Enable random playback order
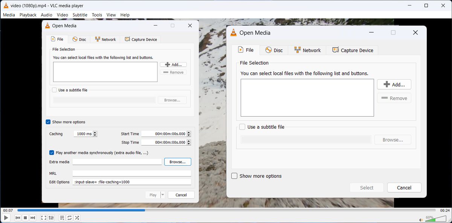Viewport: 452px width, 223px height. pyautogui.click(x=77, y=218)
